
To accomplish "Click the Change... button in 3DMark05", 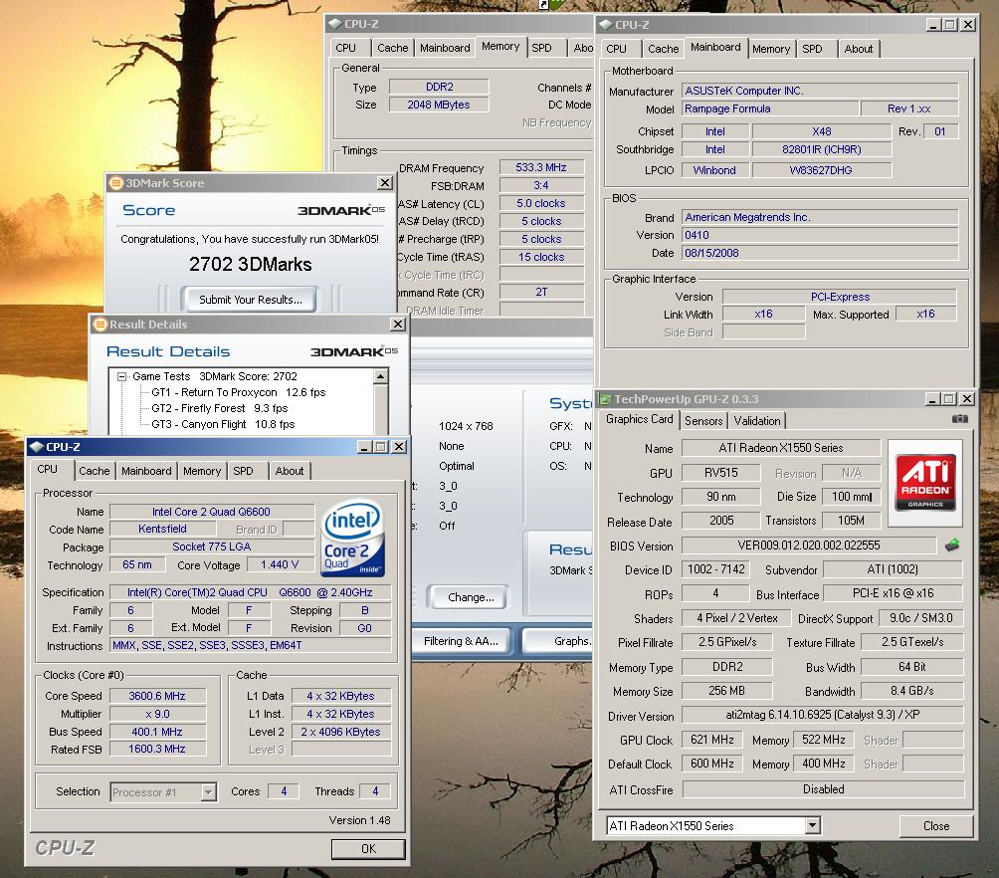I will (x=471, y=597).
